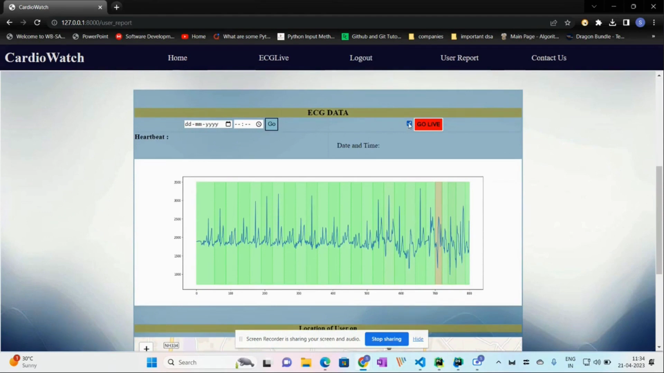Select ECGLive in the navigation bar
The image size is (664, 373).
tap(274, 58)
